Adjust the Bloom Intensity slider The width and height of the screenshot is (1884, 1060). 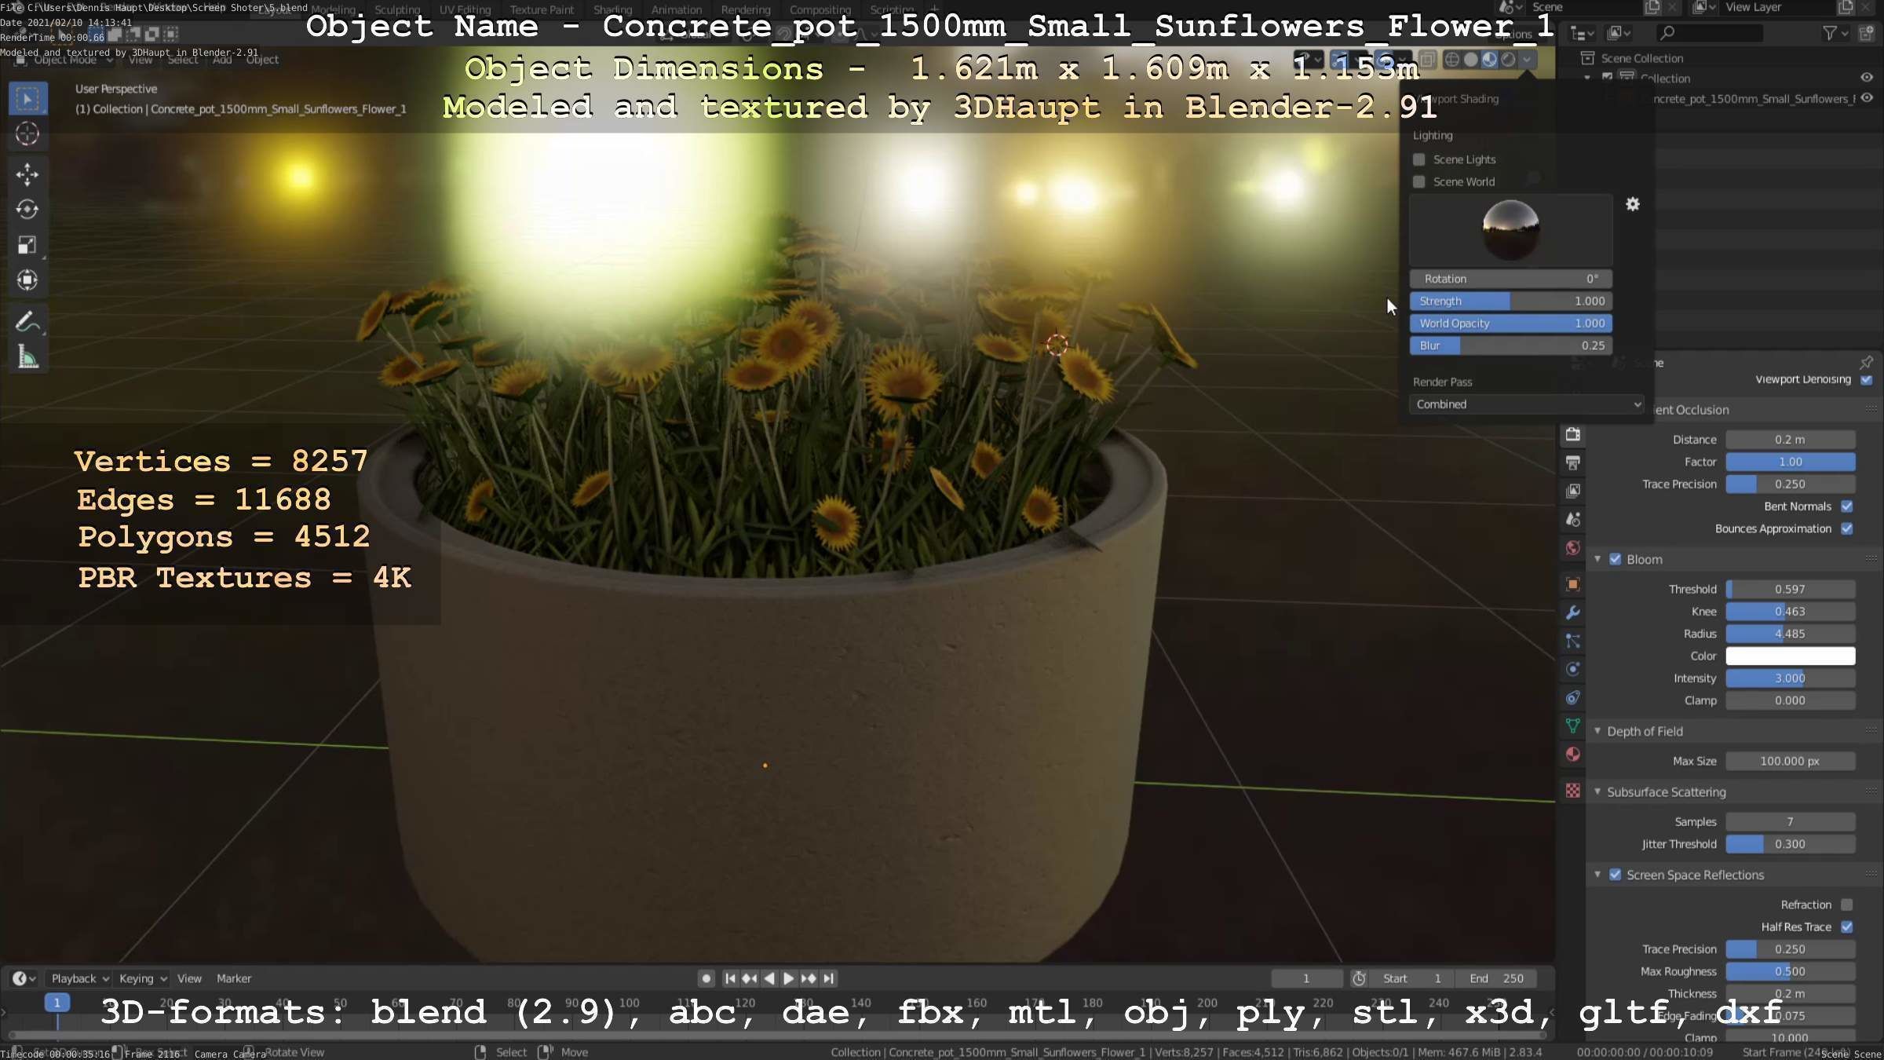click(x=1790, y=678)
